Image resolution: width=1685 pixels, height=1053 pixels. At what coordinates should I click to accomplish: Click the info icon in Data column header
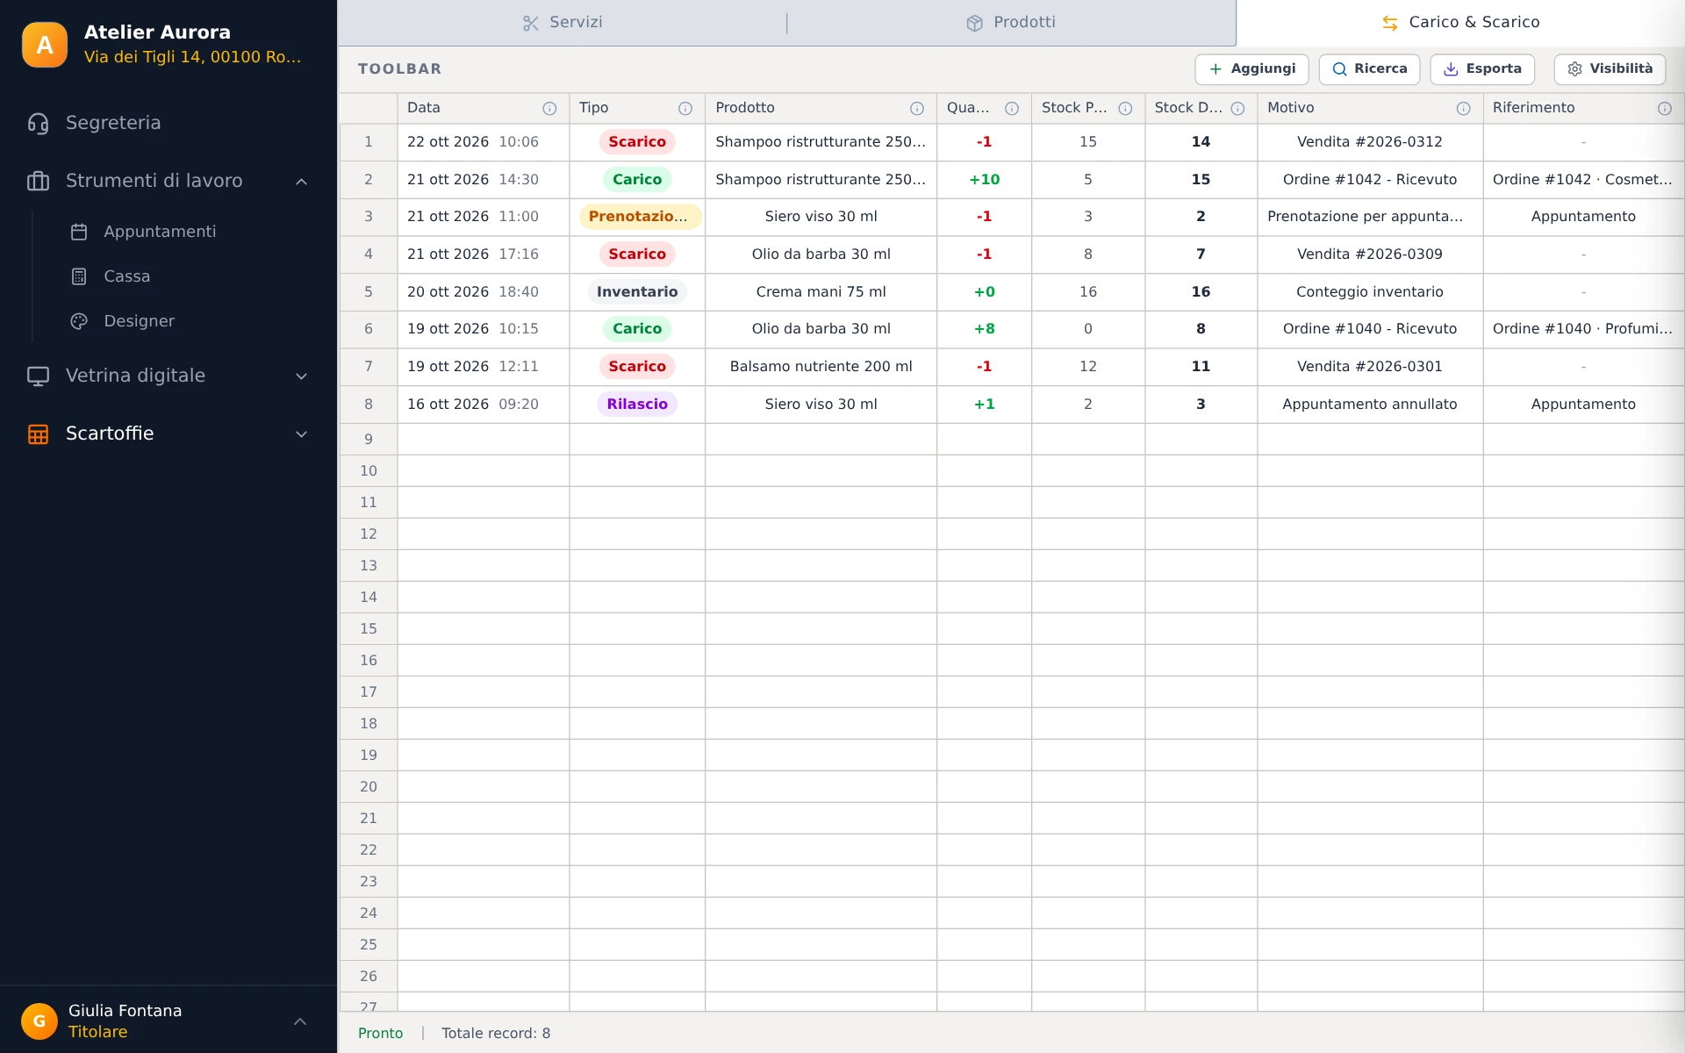(549, 109)
